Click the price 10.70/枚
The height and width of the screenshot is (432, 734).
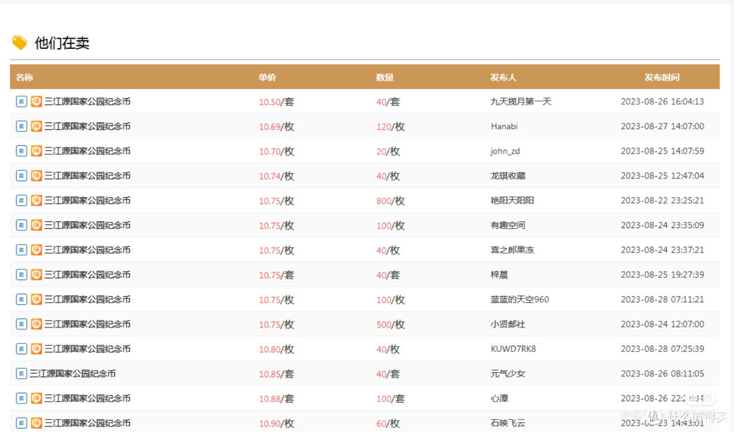click(x=277, y=151)
